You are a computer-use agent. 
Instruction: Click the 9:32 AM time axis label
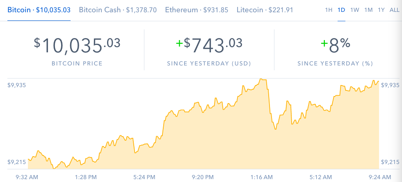[x=27, y=177]
